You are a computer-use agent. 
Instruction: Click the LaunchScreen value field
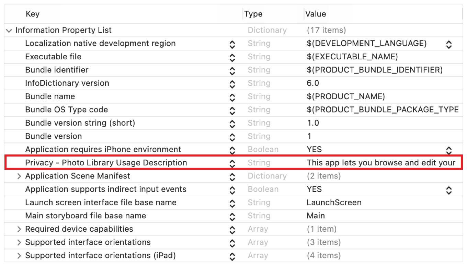tap(334, 203)
